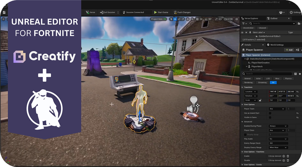
Task: Reset Location to default arrow
Action: click(x=298, y=92)
